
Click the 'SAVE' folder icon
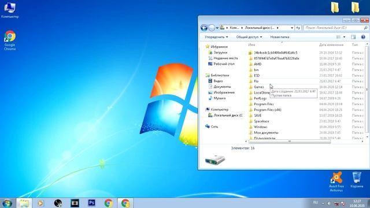(x=250, y=116)
